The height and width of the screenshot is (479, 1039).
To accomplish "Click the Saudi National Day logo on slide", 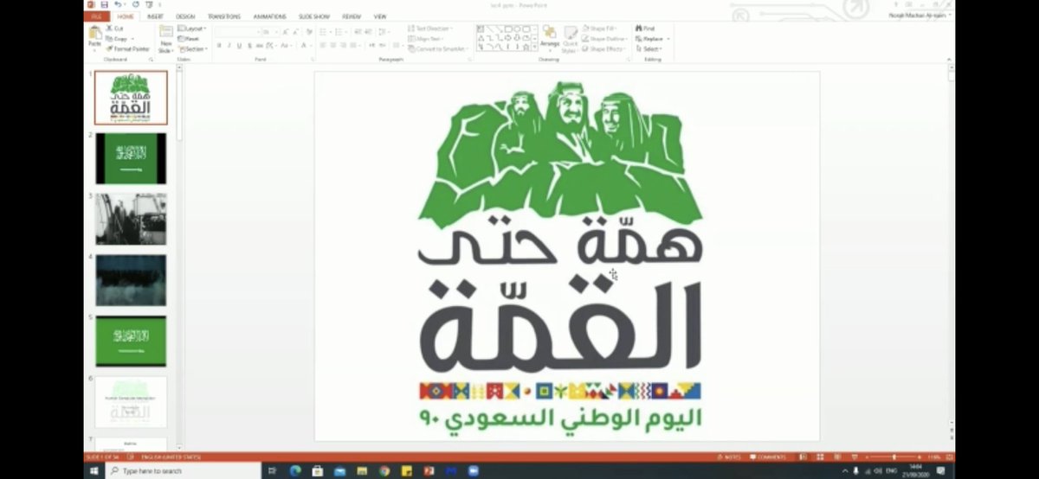I will [559, 255].
